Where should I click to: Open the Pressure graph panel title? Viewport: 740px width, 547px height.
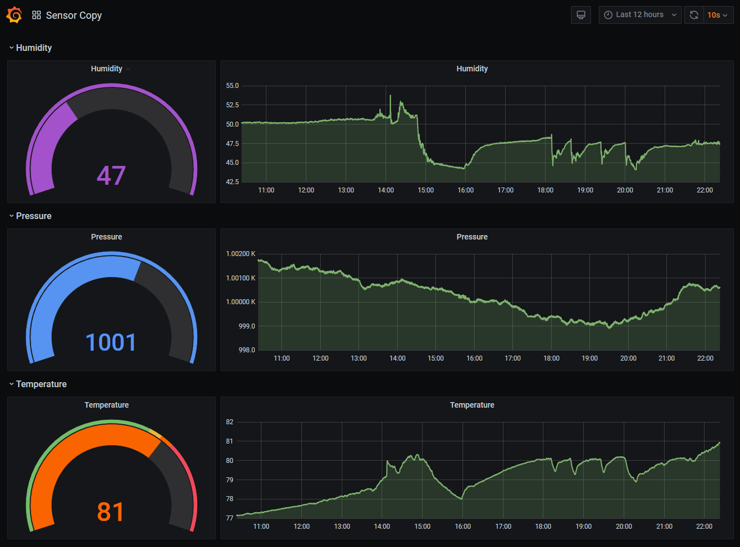pyautogui.click(x=472, y=237)
